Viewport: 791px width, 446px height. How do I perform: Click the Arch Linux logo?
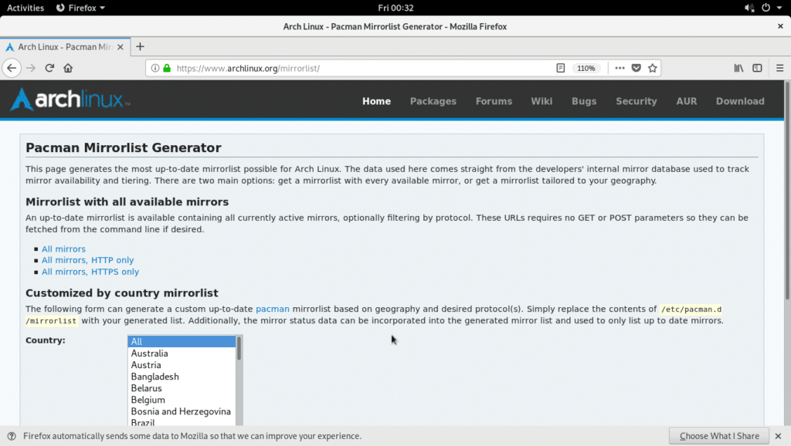[68, 99]
